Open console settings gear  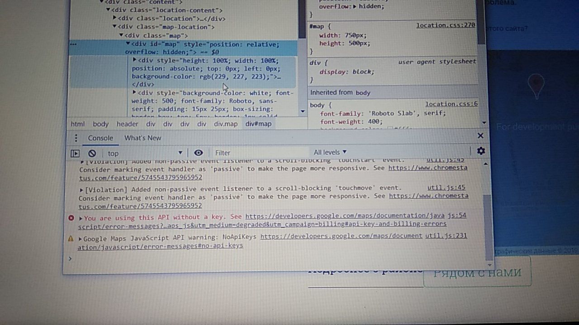(x=481, y=151)
